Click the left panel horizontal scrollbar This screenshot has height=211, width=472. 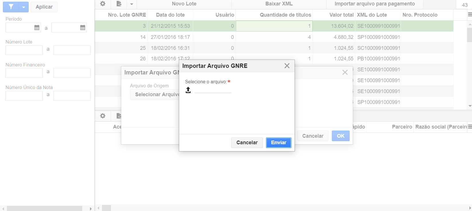pyautogui.click(x=44, y=208)
